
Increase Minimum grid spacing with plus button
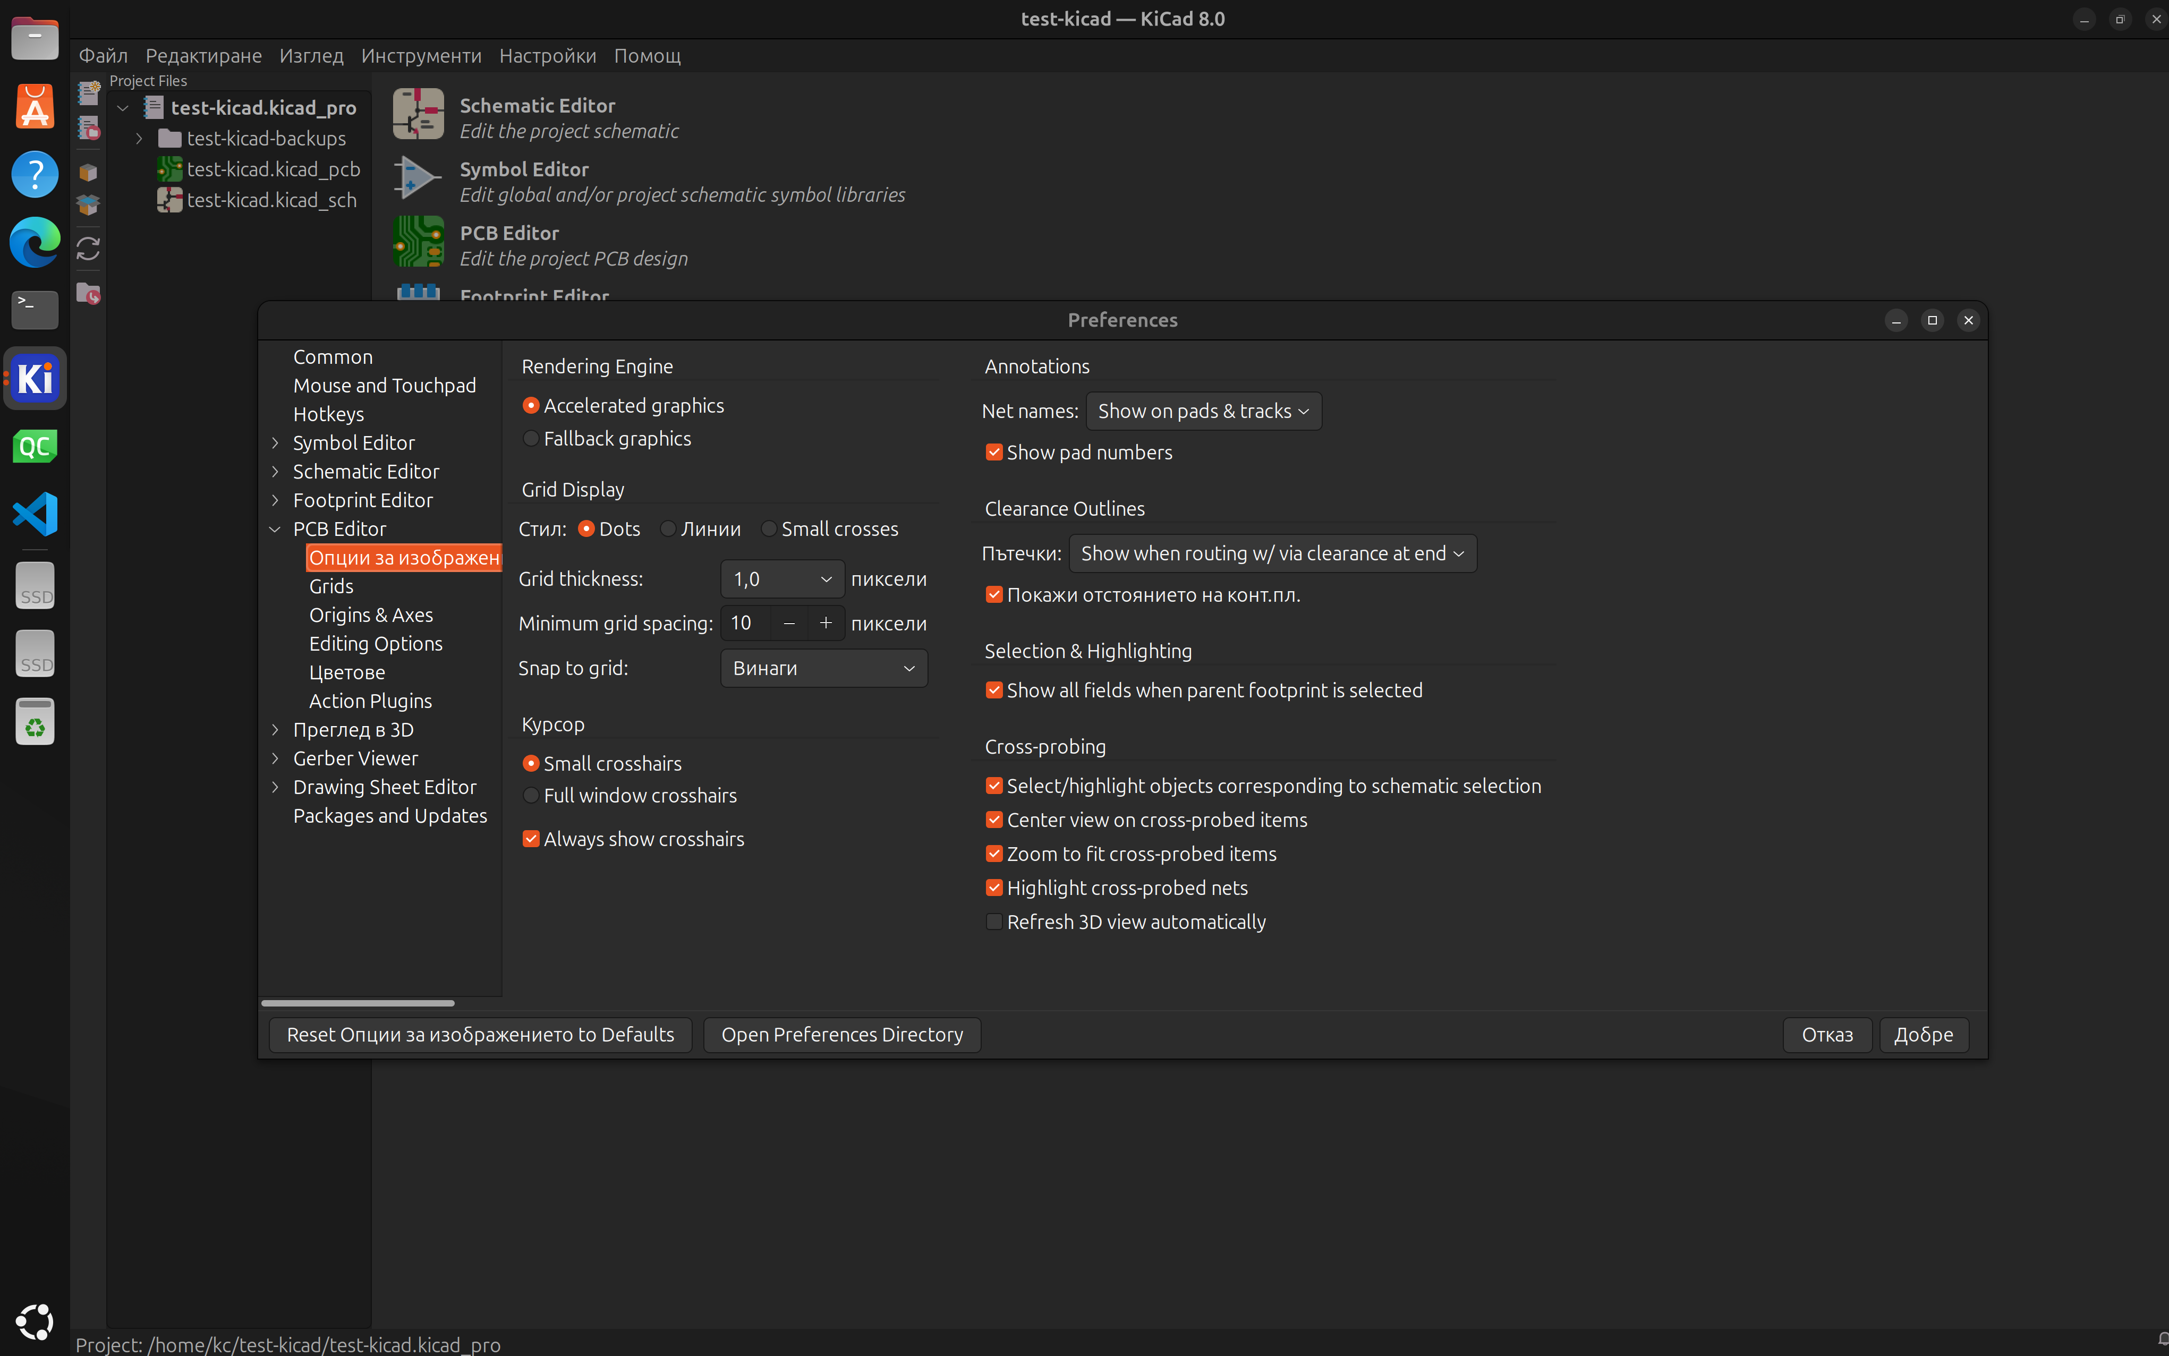[825, 624]
